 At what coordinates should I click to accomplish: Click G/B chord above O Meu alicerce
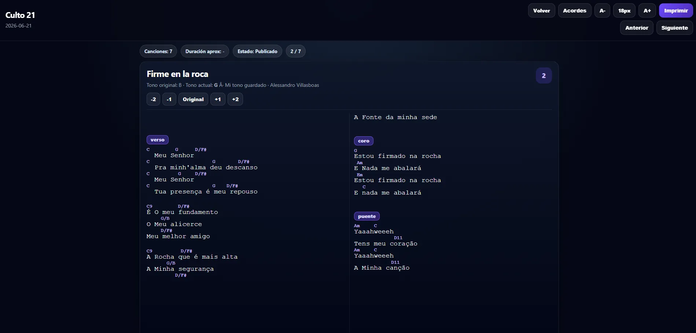coord(165,218)
